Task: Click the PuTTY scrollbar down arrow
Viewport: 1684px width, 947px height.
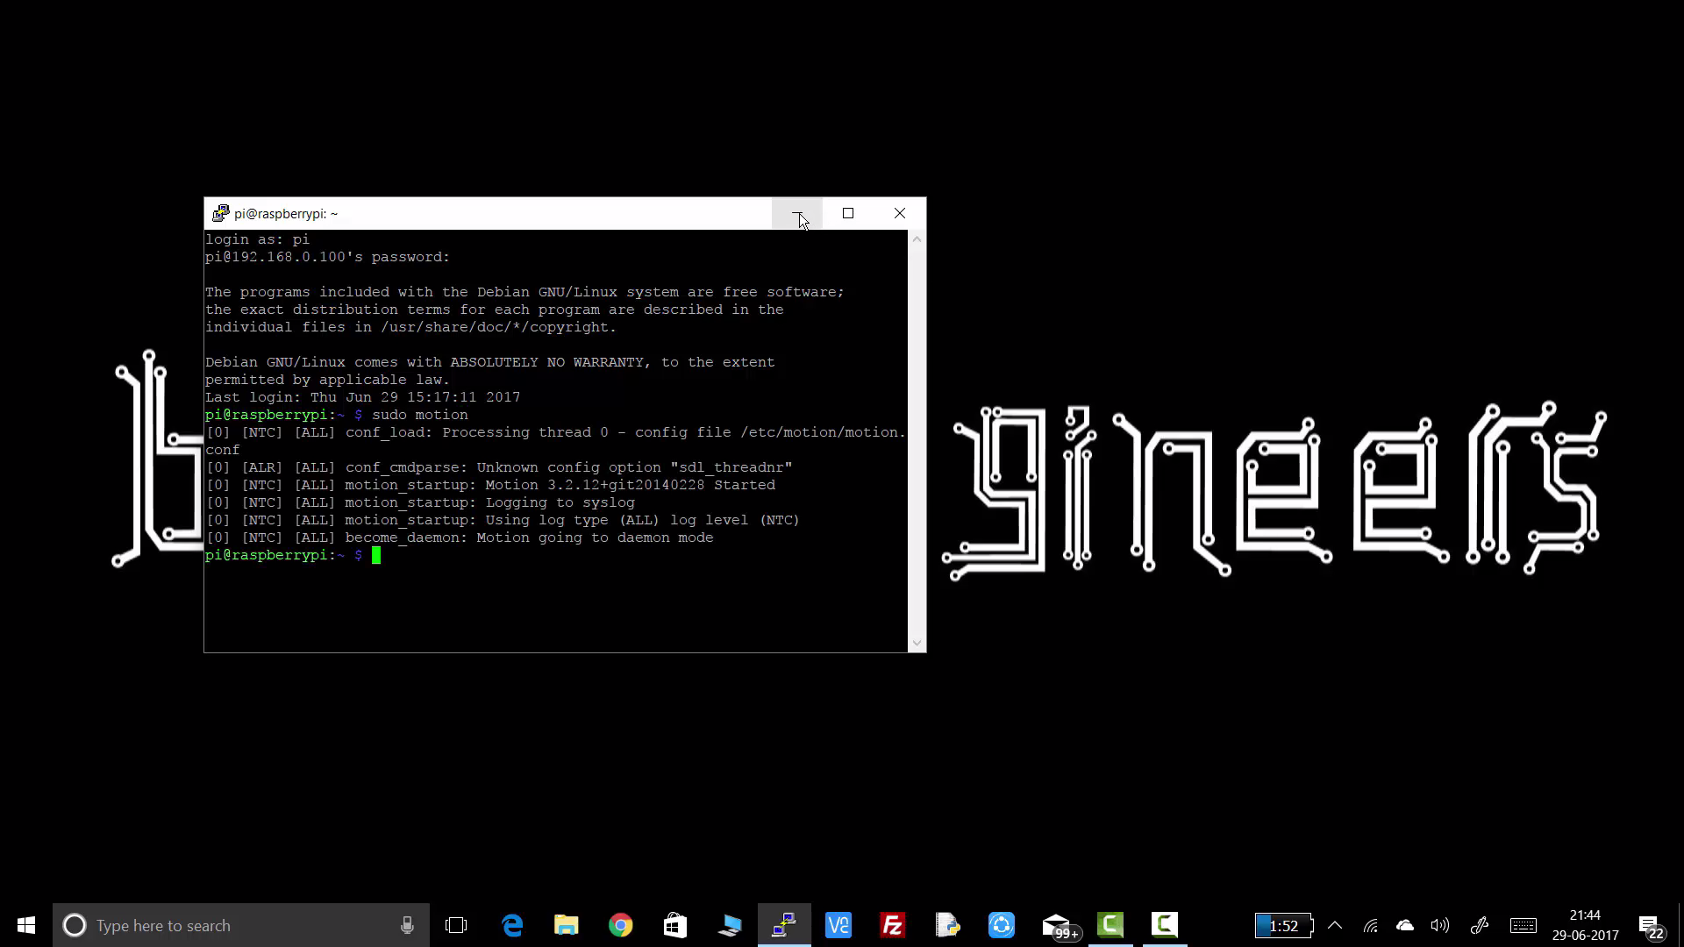Action: point(917,643)
